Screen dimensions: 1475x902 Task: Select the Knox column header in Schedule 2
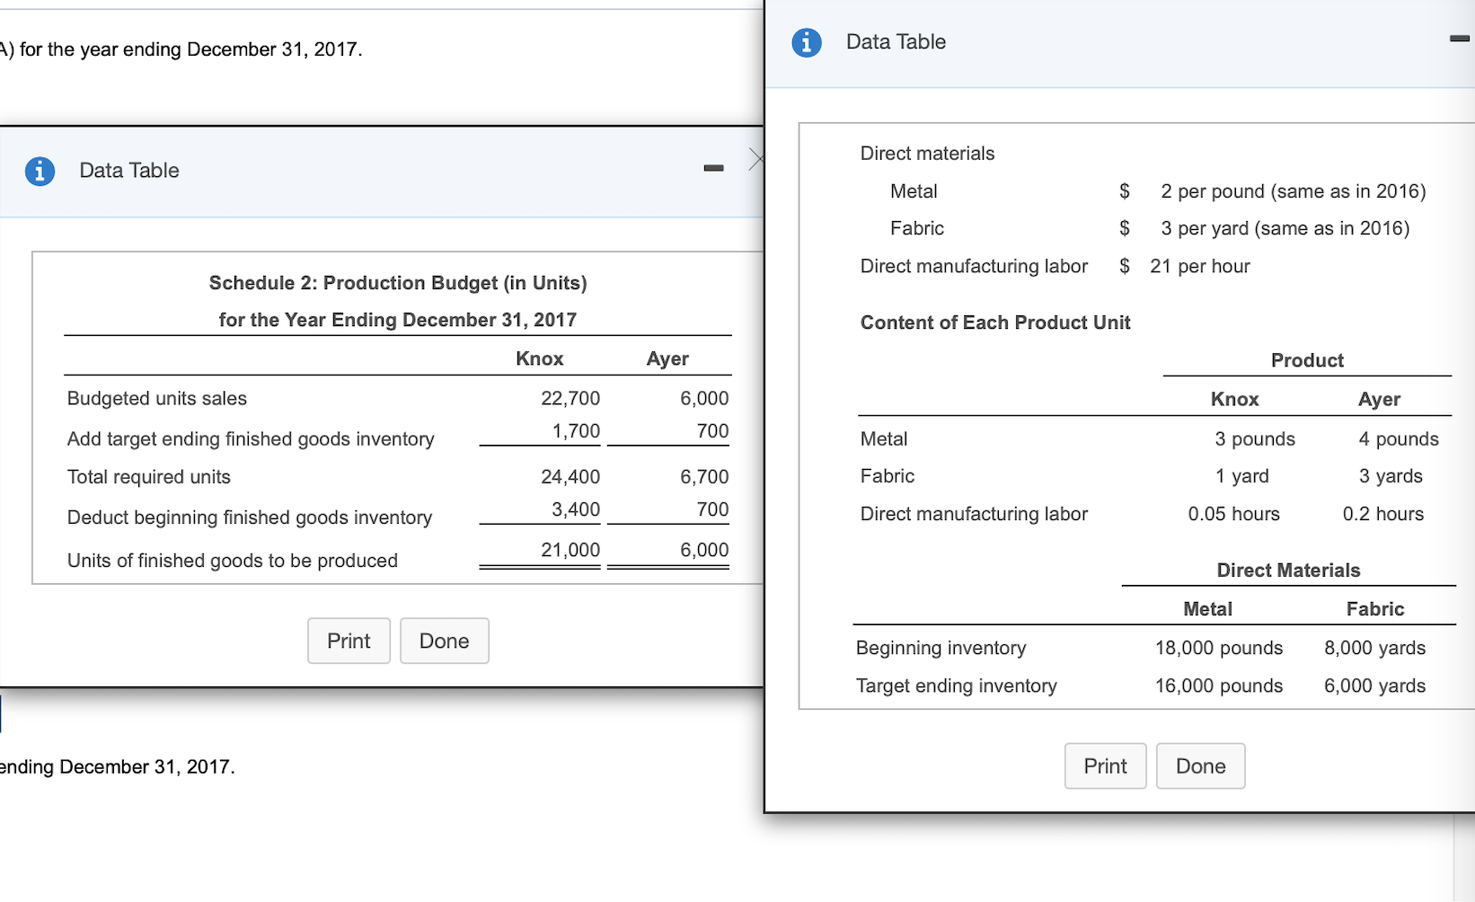[539, 358]
